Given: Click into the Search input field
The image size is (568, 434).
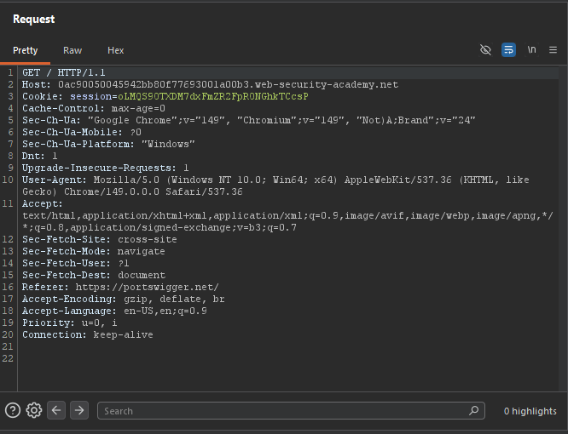Looking at the screenshot, I should tap(291, 411).
